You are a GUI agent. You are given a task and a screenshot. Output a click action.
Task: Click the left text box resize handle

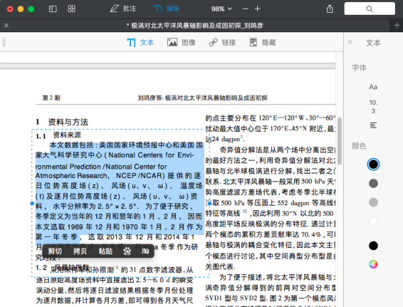[x=32, y=204]
